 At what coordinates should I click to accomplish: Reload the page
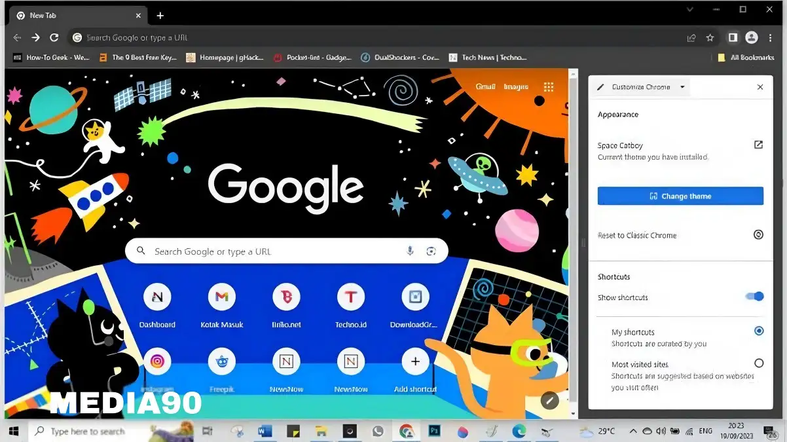click(54, 38)
